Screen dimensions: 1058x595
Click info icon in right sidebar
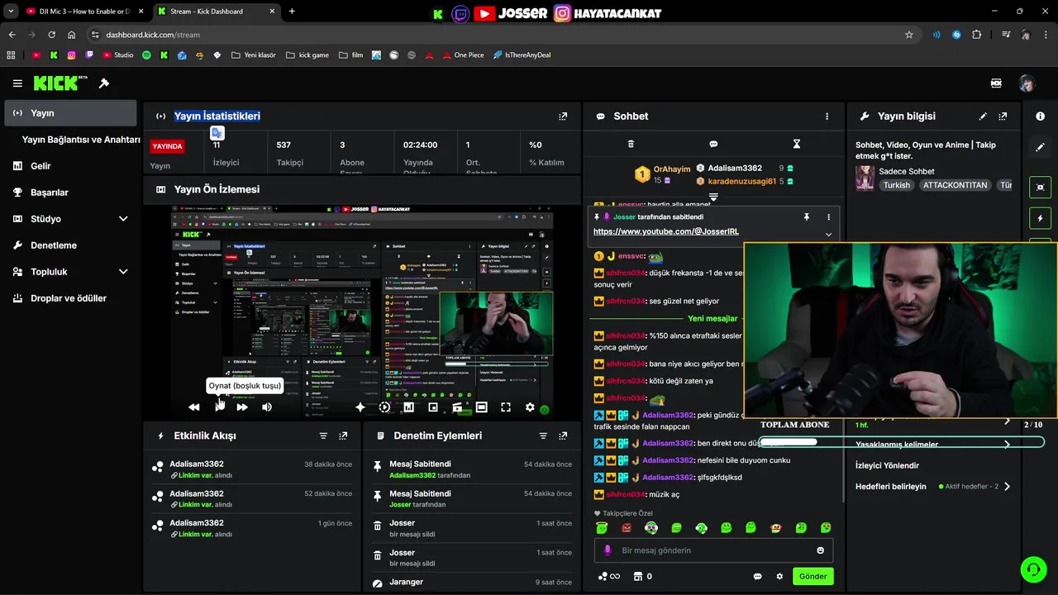1040,117
